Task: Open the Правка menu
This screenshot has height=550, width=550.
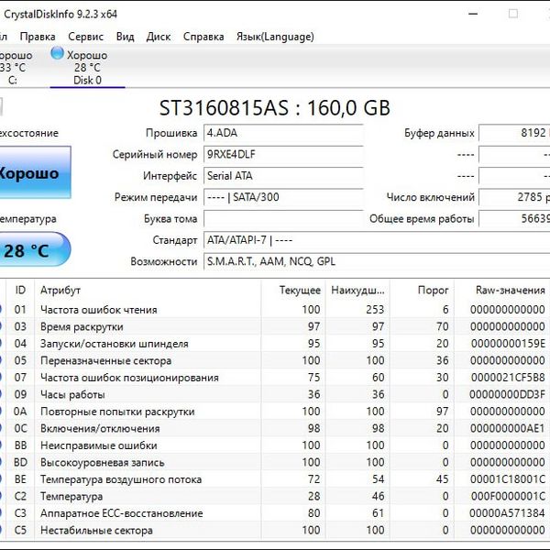Action: [x=38, y=37]
